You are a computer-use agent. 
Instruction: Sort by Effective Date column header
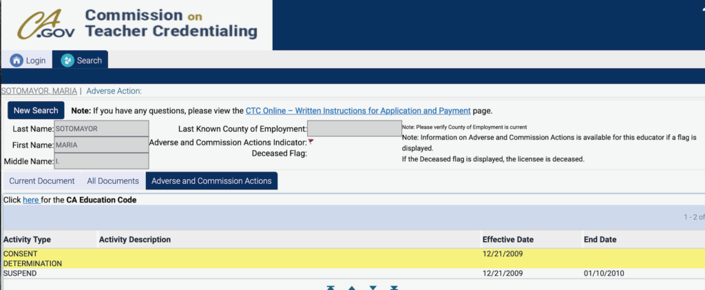pyautogui.click(x=508, y=240)
